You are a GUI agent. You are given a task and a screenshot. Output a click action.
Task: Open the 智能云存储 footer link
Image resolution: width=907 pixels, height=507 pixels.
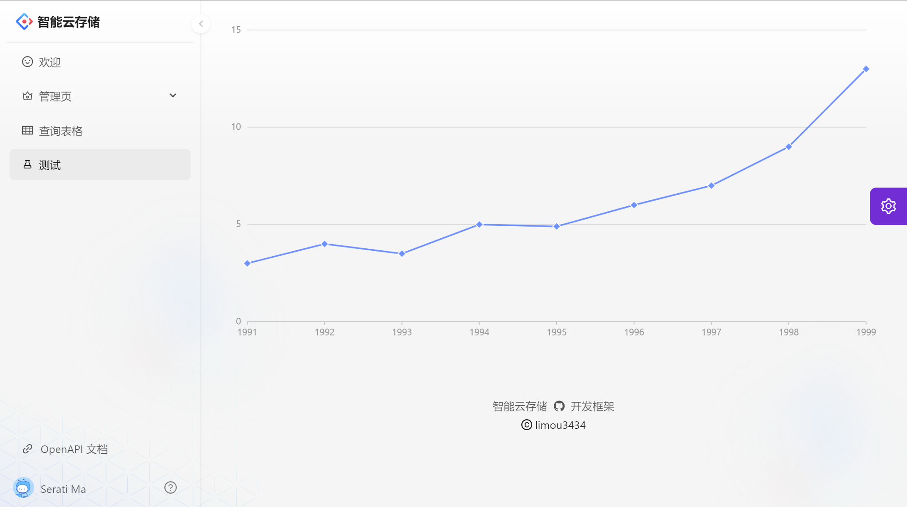520,406
